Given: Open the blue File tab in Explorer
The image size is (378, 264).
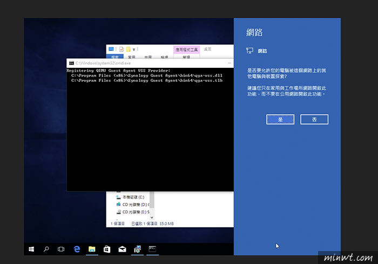Looking at the screenshot, I should click(x=115, y=57).
